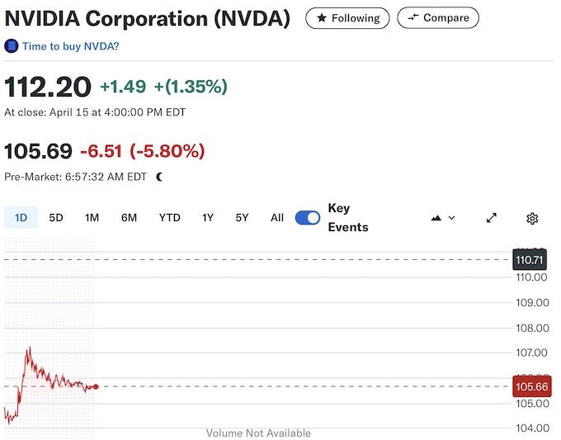The height and width of the screenshot is (440, 561).
Task: Click the Time to buy NVDA icon
Action: pos(12,46)
